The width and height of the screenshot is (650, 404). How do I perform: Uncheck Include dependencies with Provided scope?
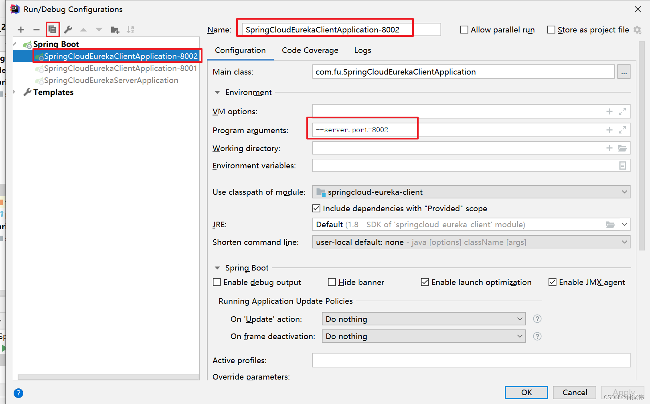coord(316,208)
